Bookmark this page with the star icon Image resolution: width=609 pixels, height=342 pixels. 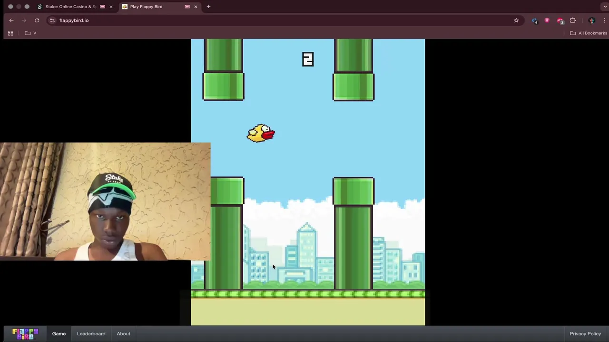click(516, 20)
